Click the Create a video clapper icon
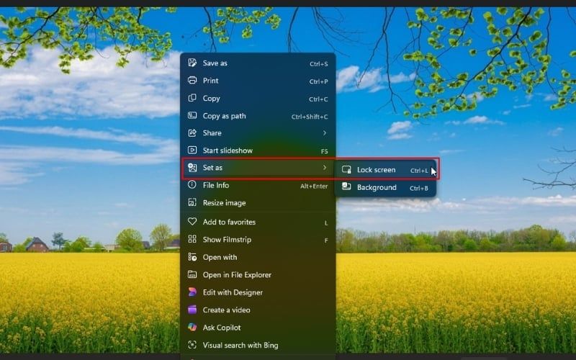576x360 pixels. [x=192, y=310]
